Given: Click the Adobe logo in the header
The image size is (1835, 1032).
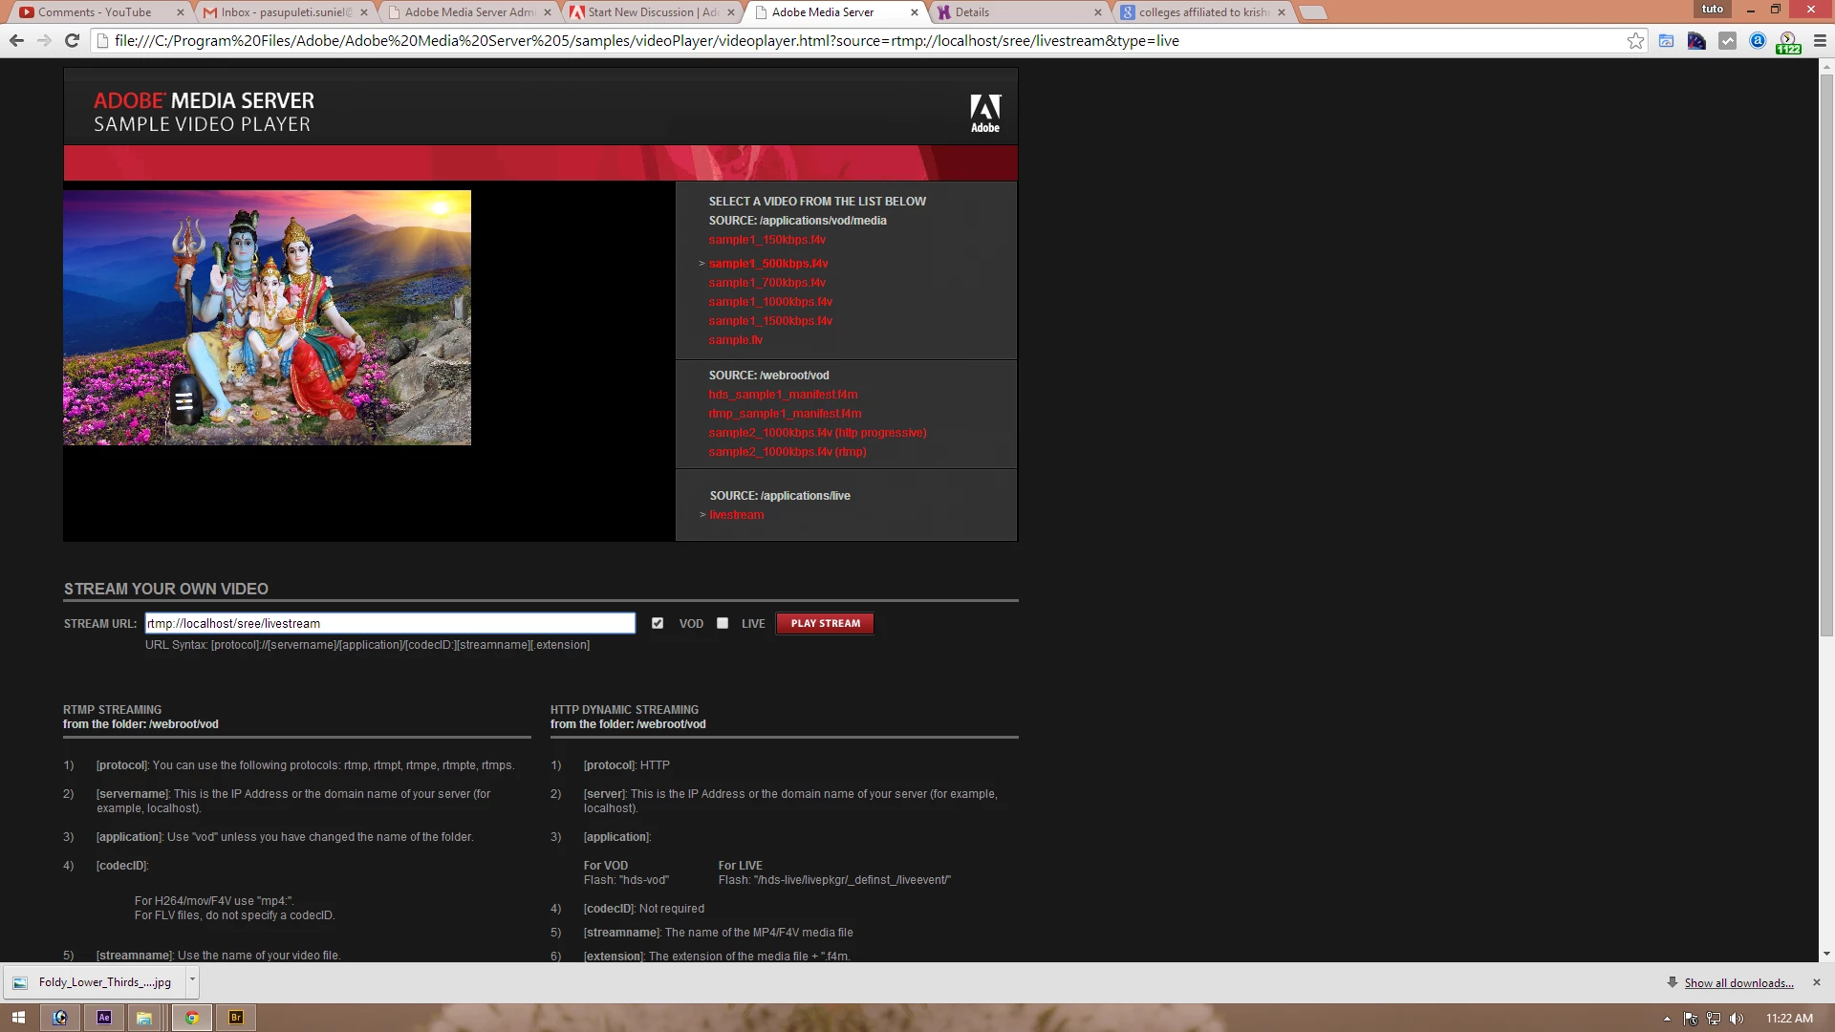Looking at the screenshot, I should click(x=985, y=113).
